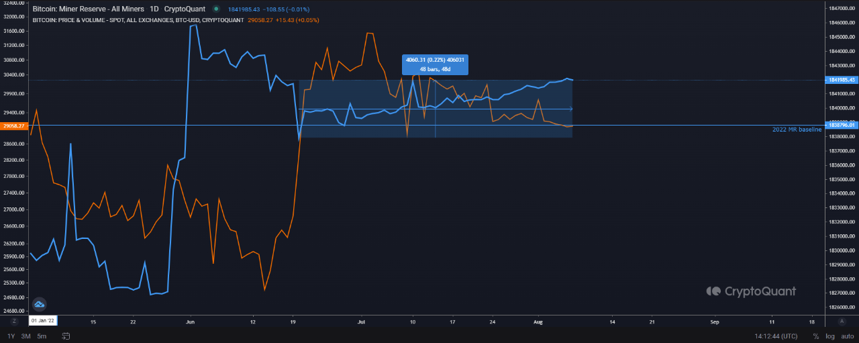The image size is (859, 343).
Task: Click the BITCOIN: PRICE & VOLUME legend line
Action: pyautogui.click(x=138, y=20)
